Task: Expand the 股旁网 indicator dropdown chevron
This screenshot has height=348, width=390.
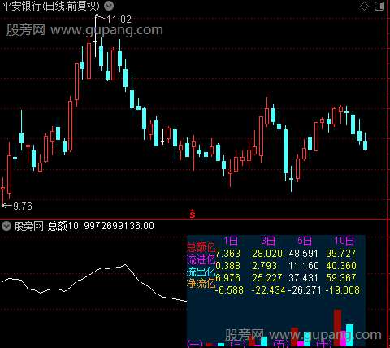Action: point(6,226)
